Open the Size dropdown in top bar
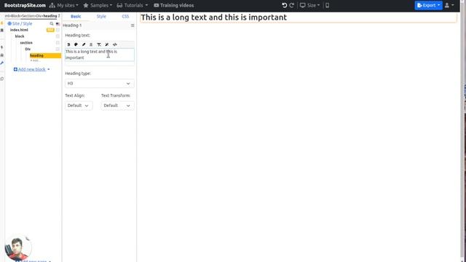466x262 pixels. [x=309, y=5]
